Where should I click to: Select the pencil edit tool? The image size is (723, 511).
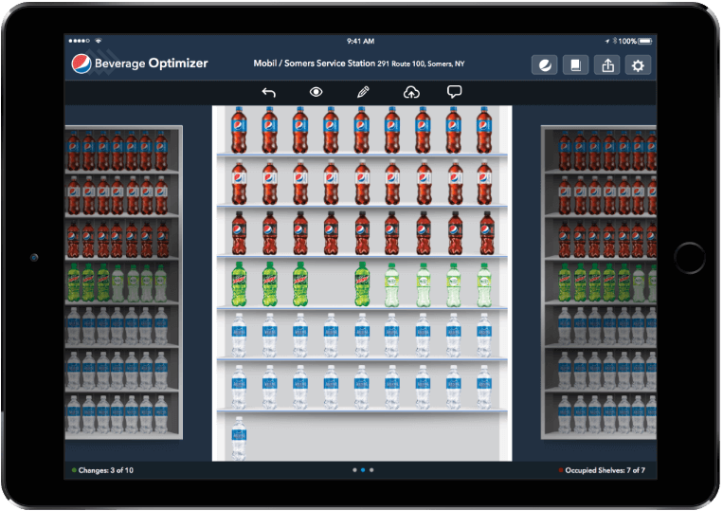pos(363,92)
